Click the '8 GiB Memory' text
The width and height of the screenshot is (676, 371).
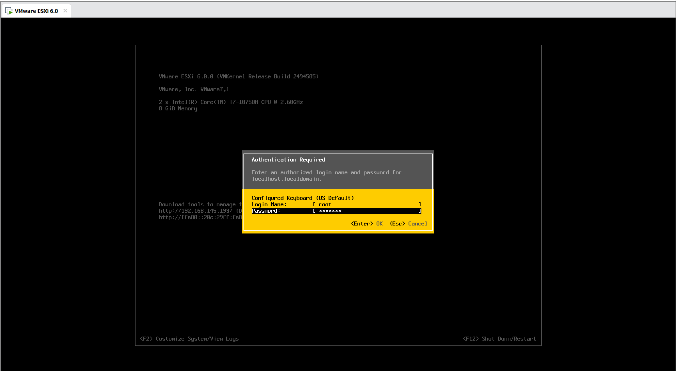178,108
